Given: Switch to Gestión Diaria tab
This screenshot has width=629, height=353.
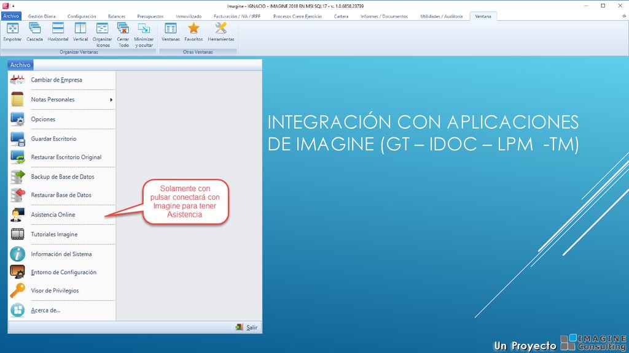Looking at the screenshot, I should pos(42,17).
